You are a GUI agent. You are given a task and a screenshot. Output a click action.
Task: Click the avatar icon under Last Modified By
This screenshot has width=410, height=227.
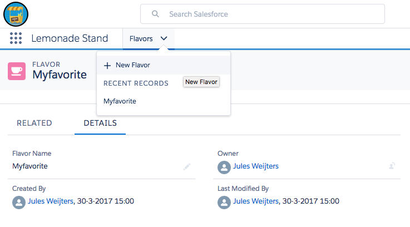pos(224,201)
